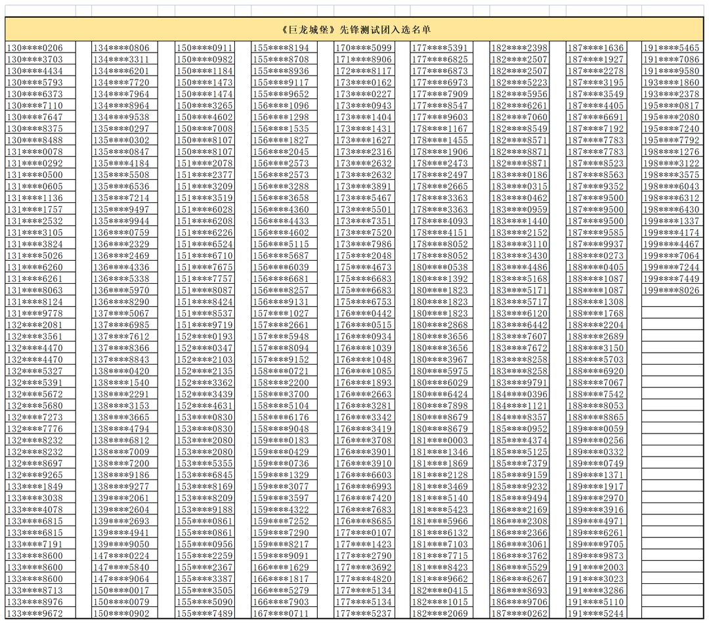Click cell showing 191****5465
This screenshot has width=709, height=624.
tap(672, 47)
